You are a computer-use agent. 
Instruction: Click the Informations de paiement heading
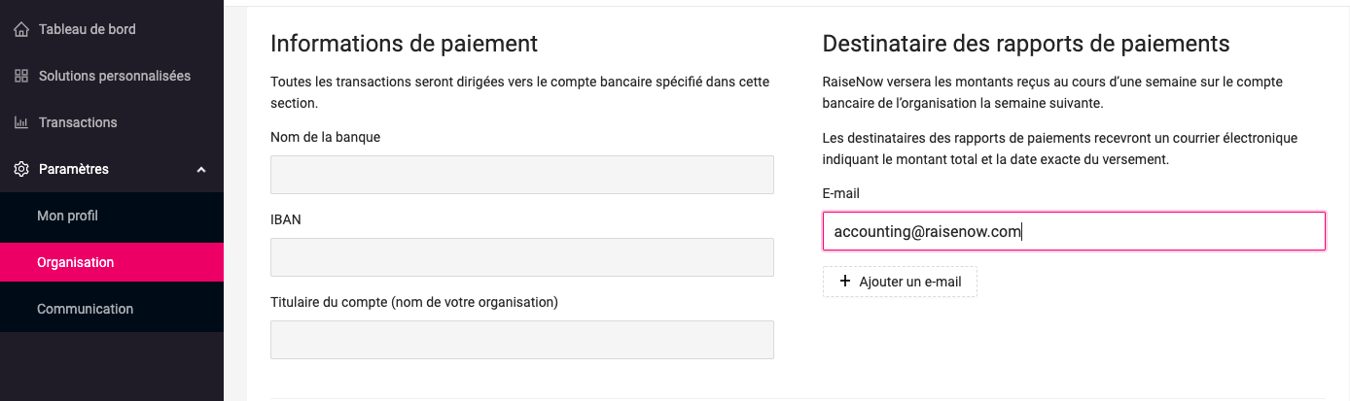(x=404, y=44)
